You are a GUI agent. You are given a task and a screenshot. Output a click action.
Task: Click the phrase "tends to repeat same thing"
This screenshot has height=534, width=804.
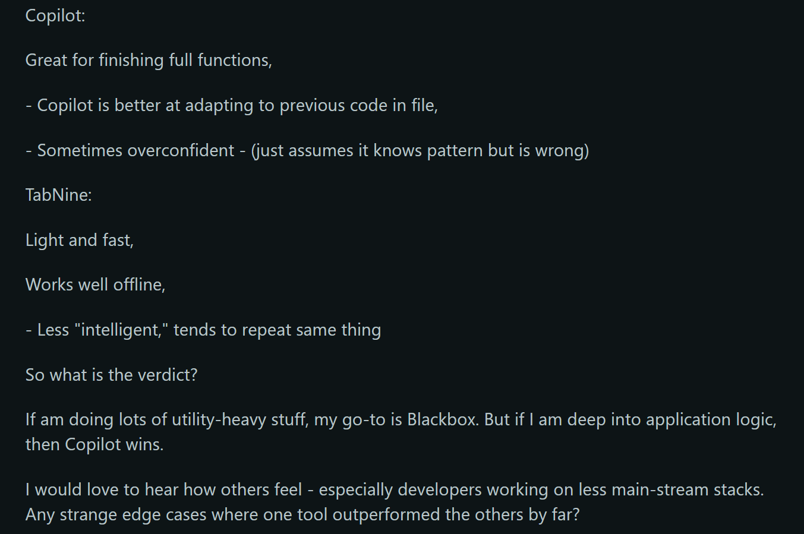pos(277,330)
